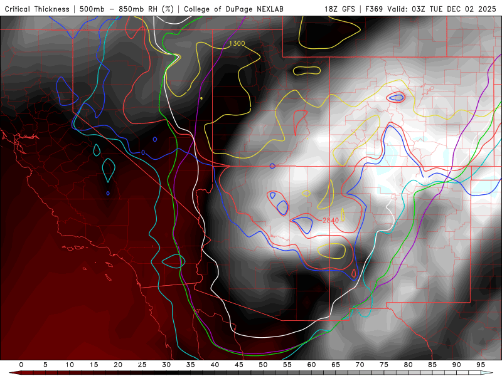Viewport: 502px width, 376px height.
Task: Click the "25" value on the color scale
Action: click(x=142, y=365)
